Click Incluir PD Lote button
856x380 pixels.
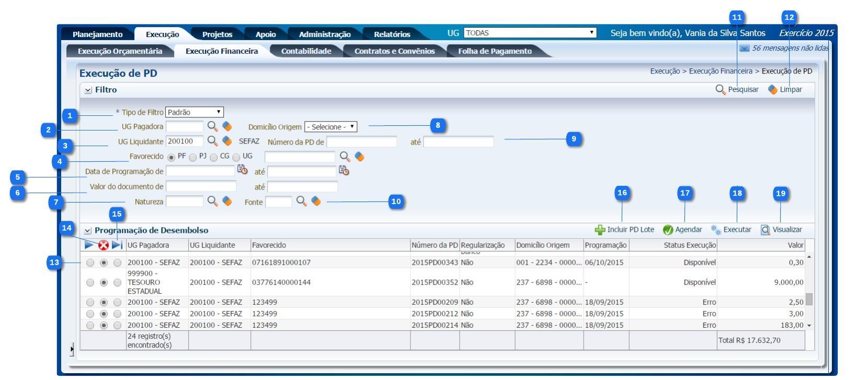coord(624,230)
